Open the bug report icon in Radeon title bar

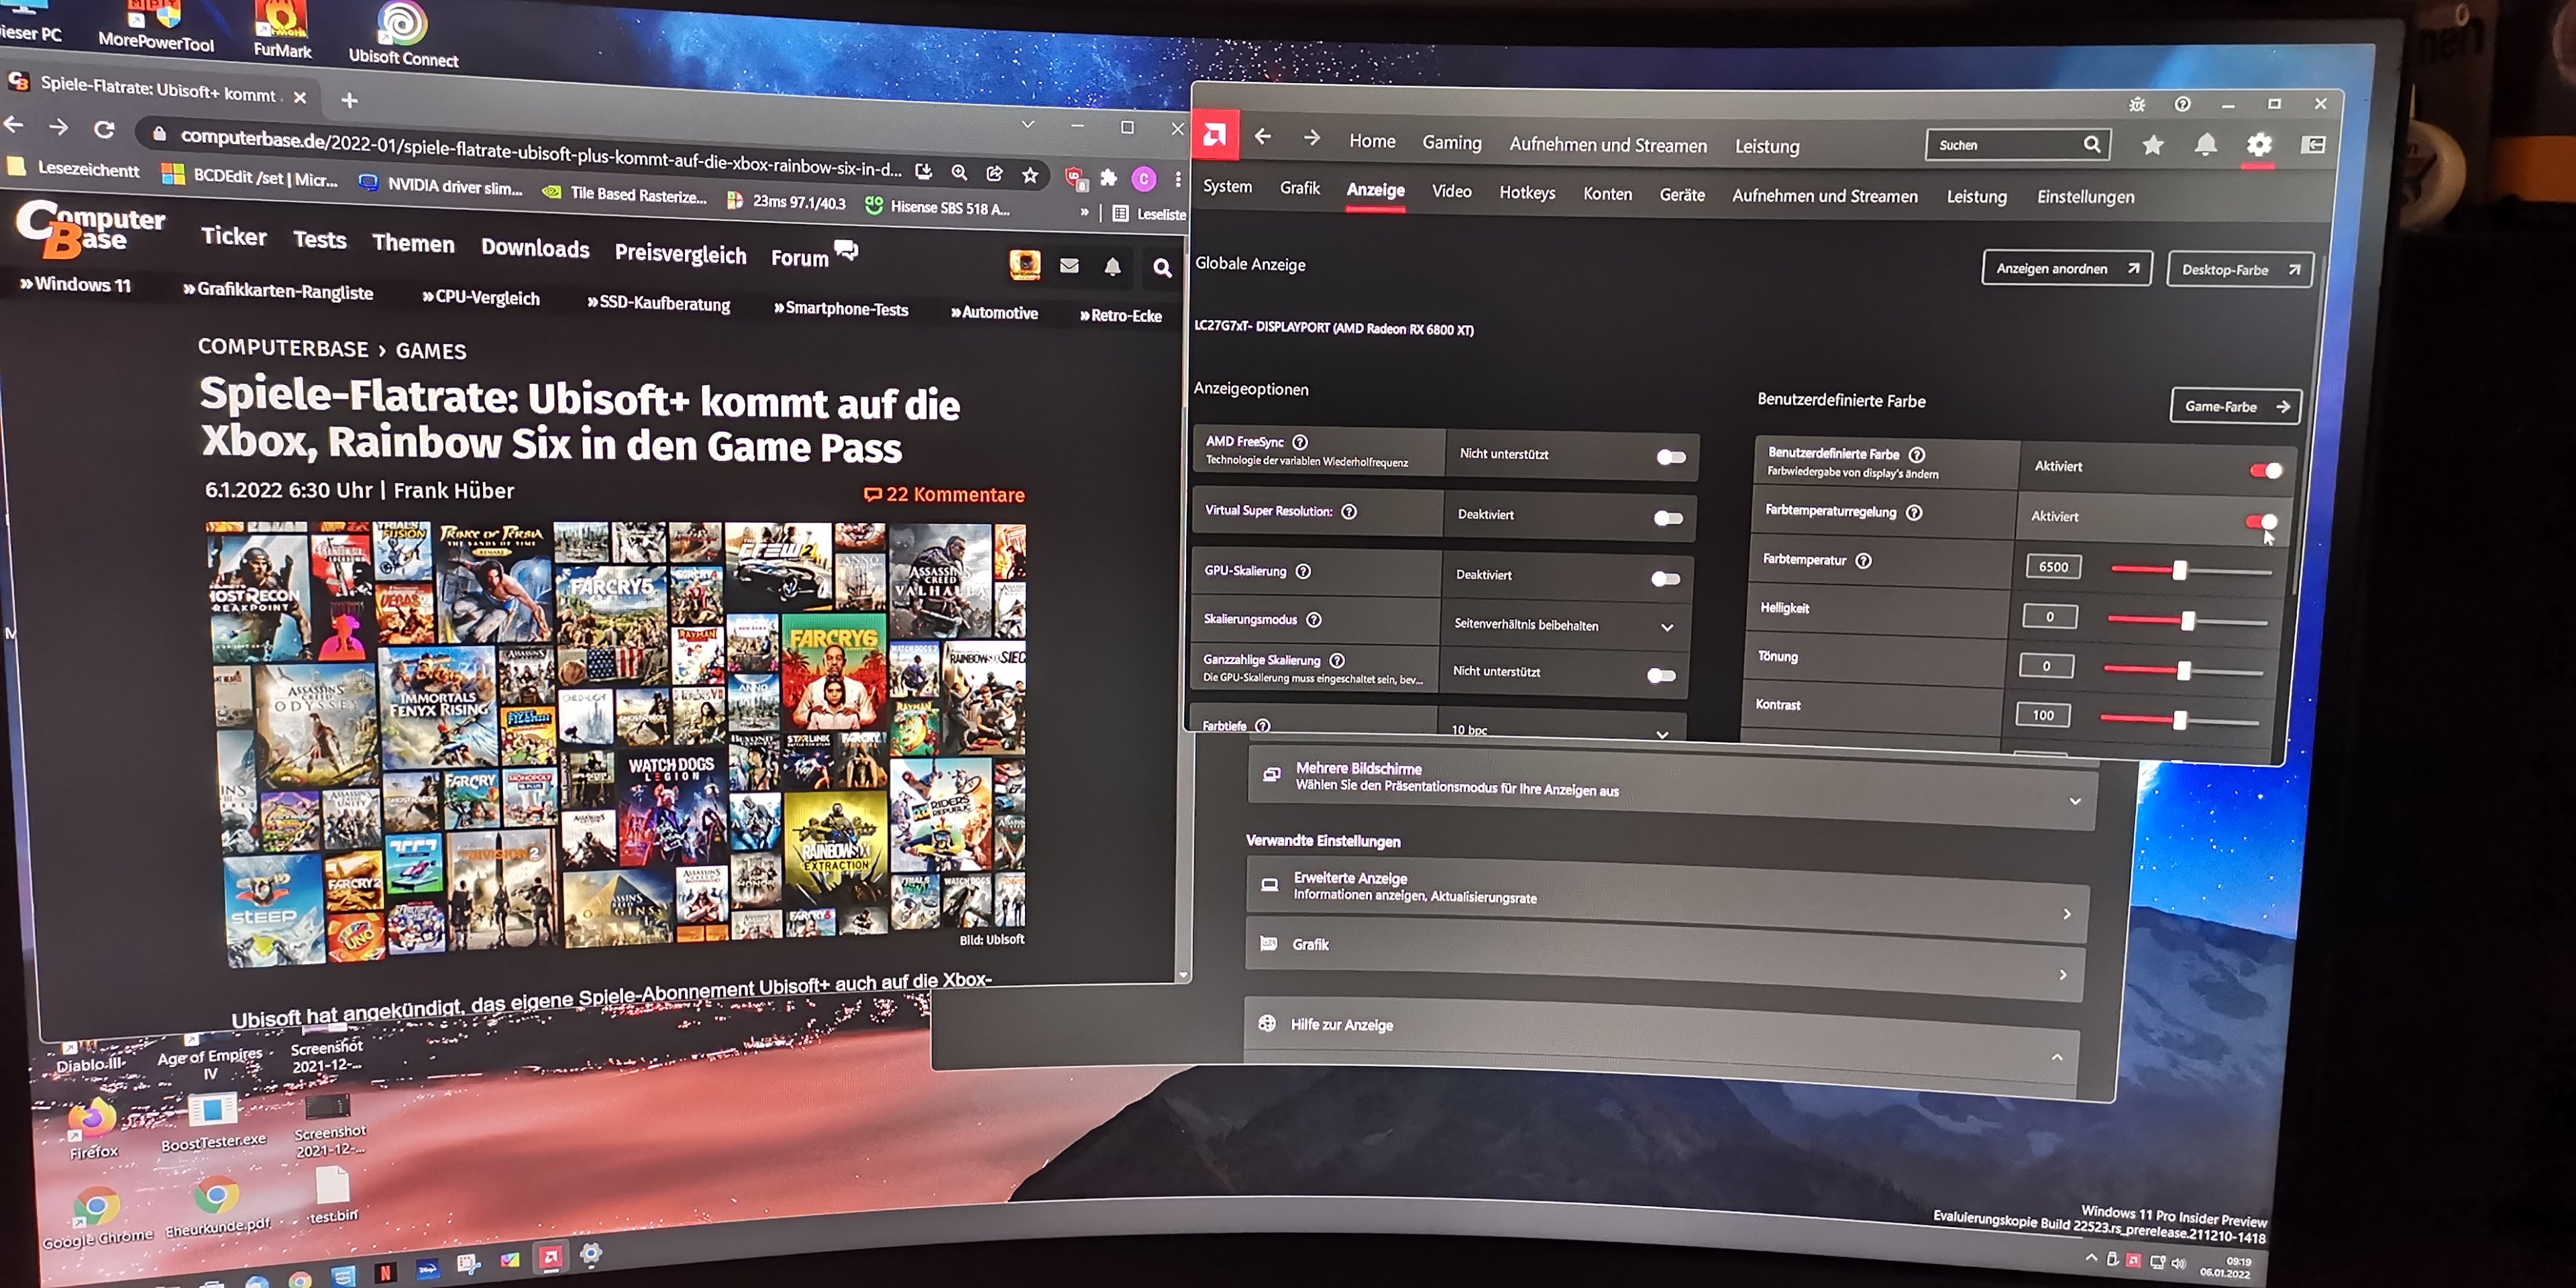[x=2137, y=104]
